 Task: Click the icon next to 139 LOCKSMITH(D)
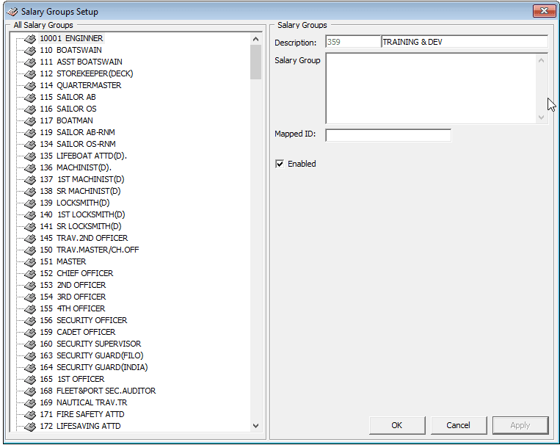[30, 203]
